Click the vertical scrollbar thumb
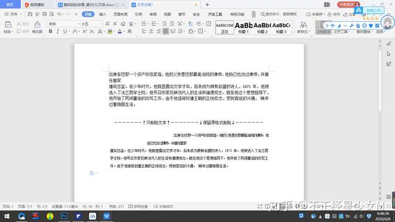 [x=380, y=80]
